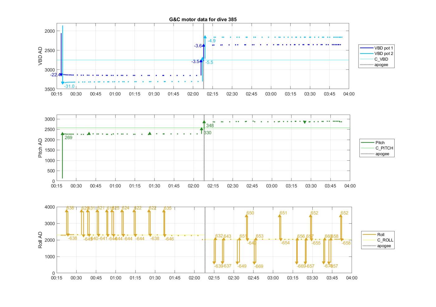
Task: Click the "635" roll data label
Action: point(168,208)
